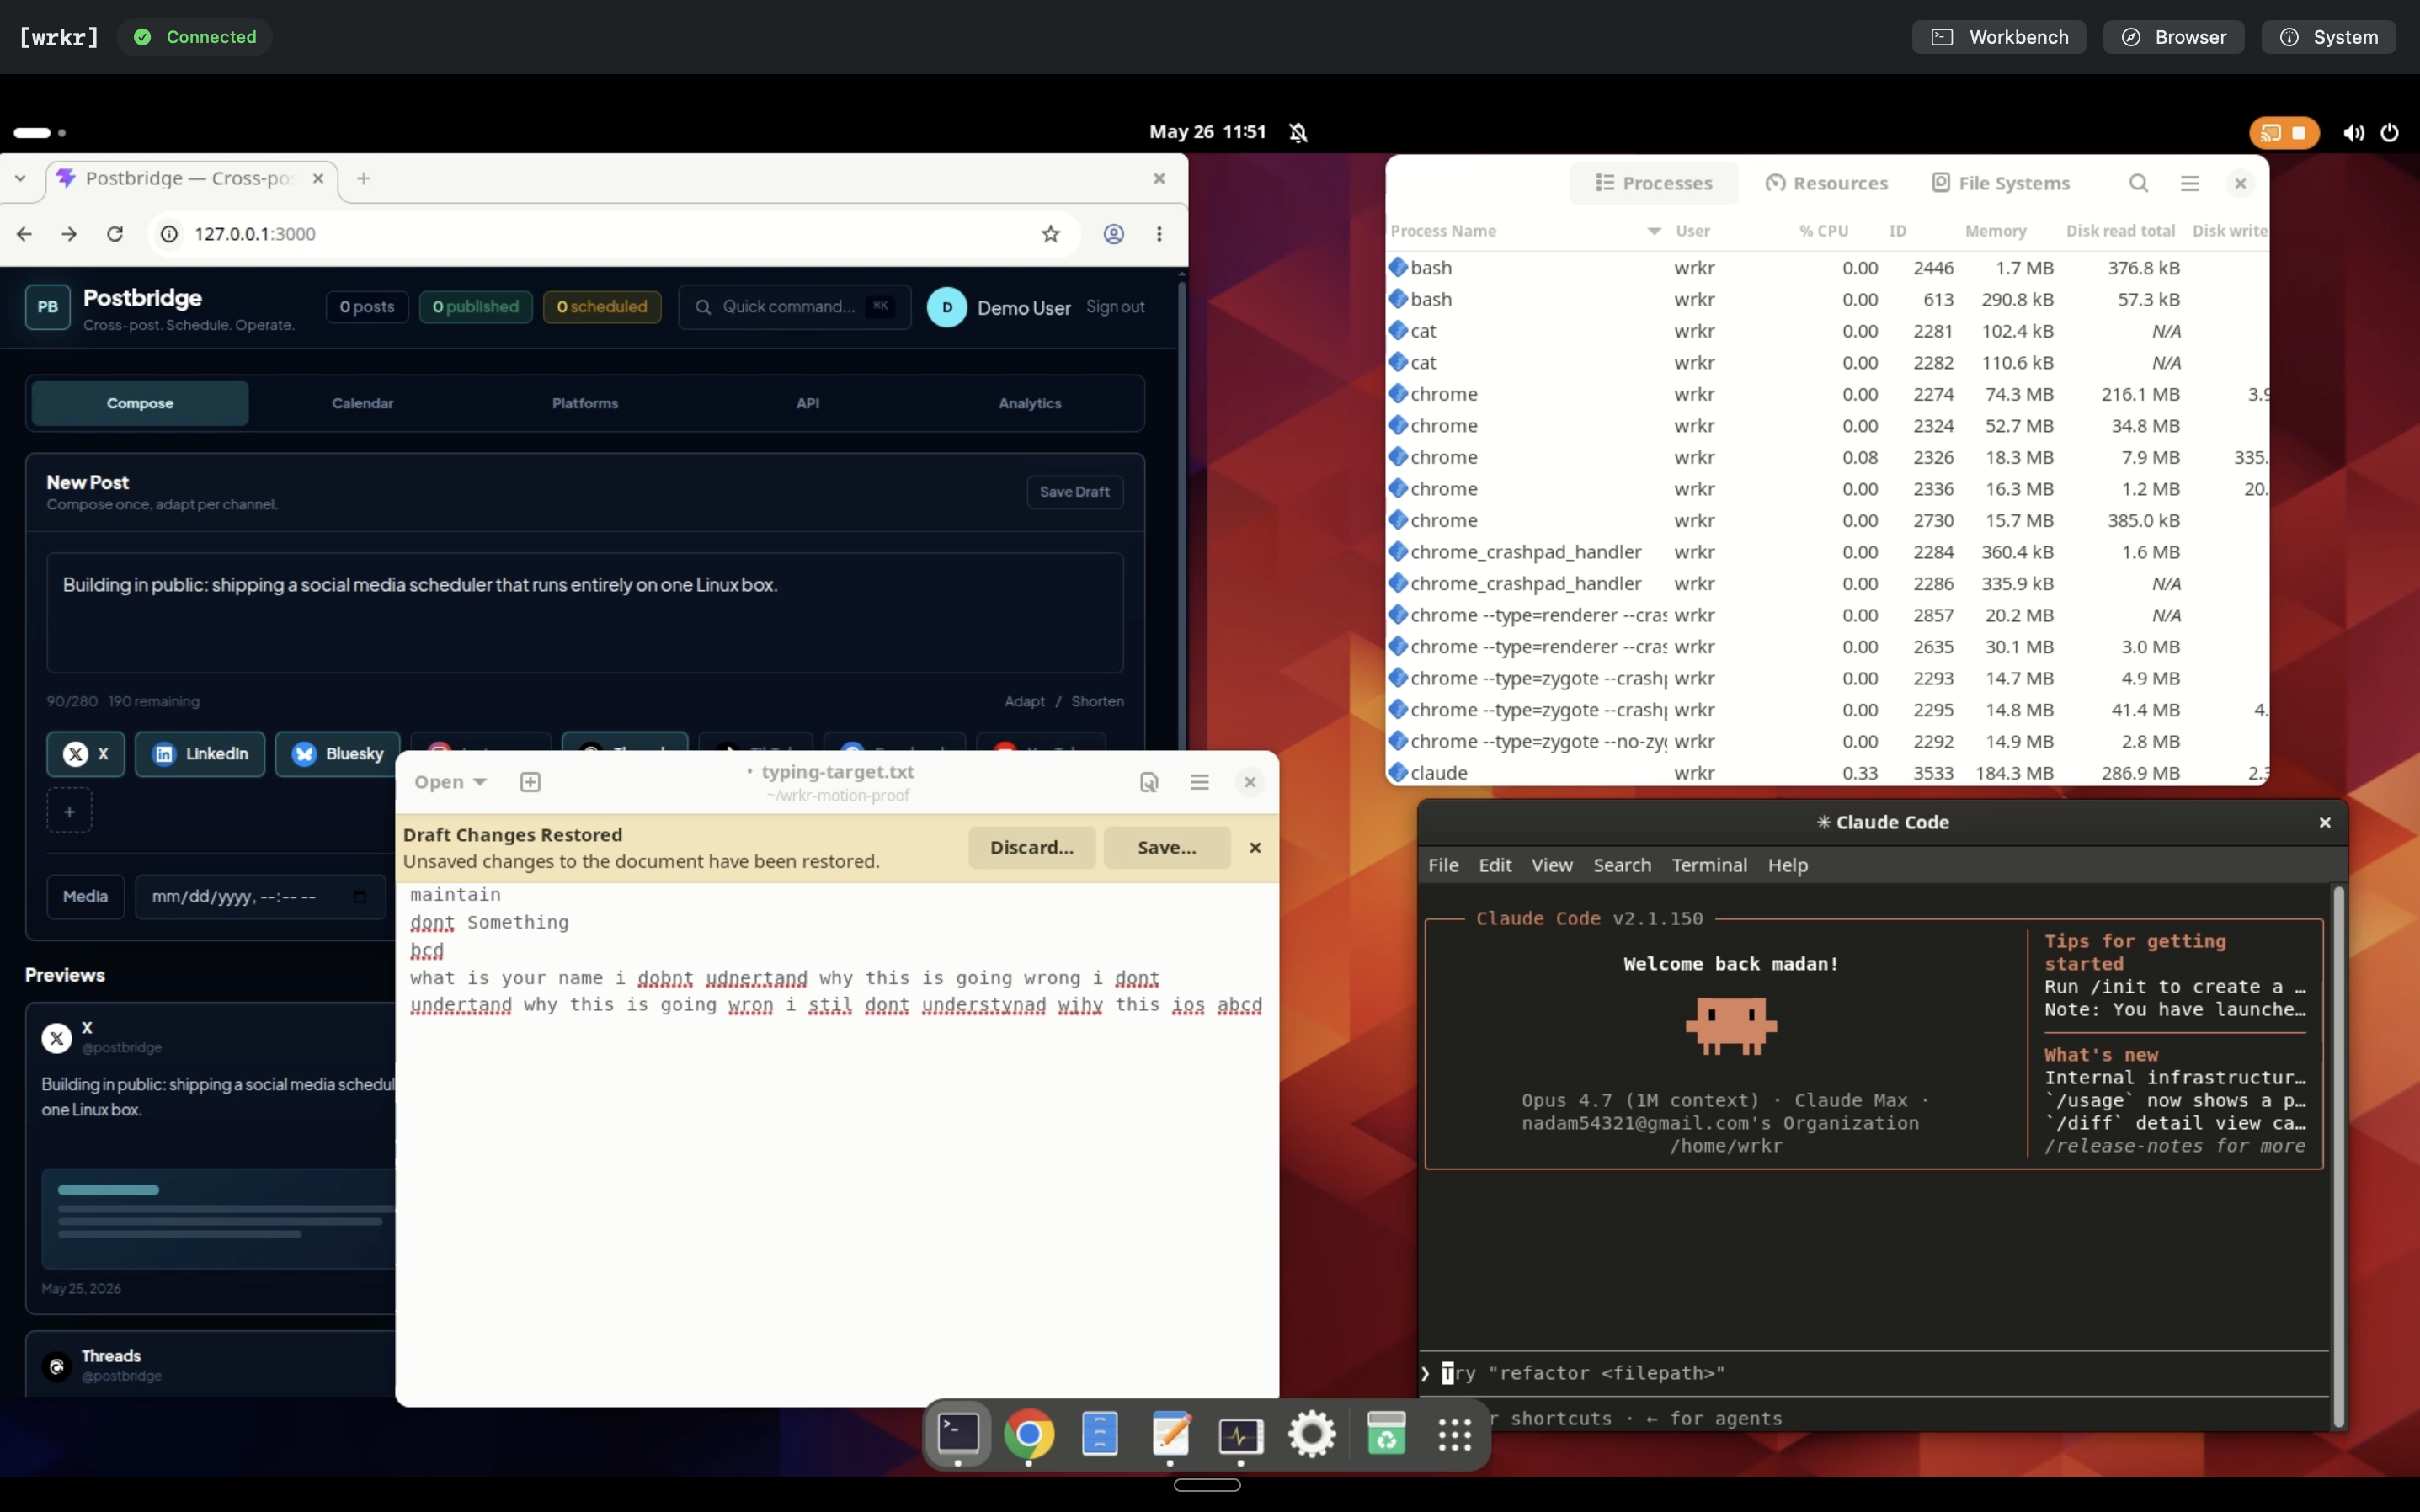Open Settings gear in the dock
2420x1512 pixels.
[x=1312, y=1434]
